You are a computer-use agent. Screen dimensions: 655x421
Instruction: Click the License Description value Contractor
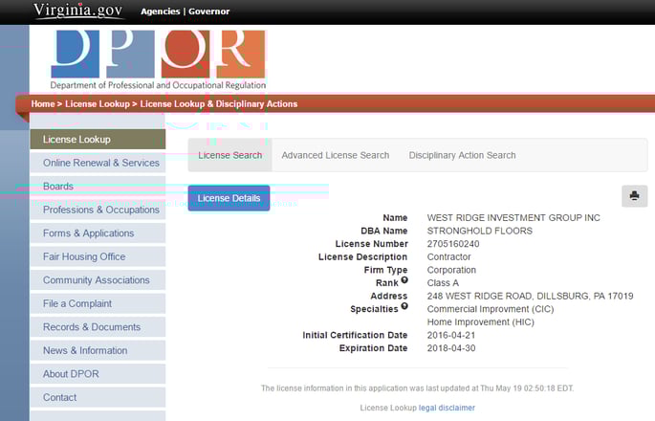448,256
